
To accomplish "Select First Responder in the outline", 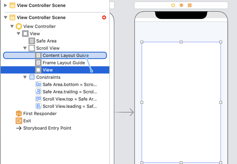I will pos(36,114).
